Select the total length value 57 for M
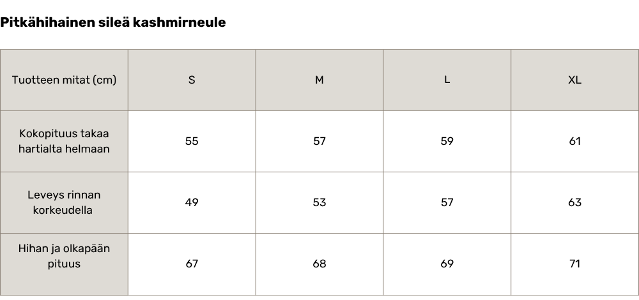This screenshot has width=639, height=300. pyautogui.click(x=319, y=141)
